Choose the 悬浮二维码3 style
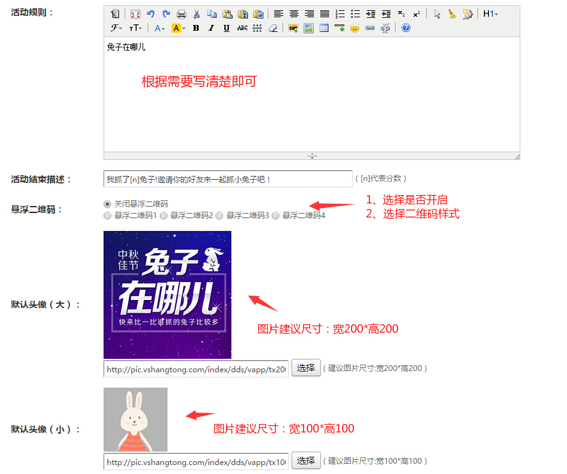 pos(219,216)
